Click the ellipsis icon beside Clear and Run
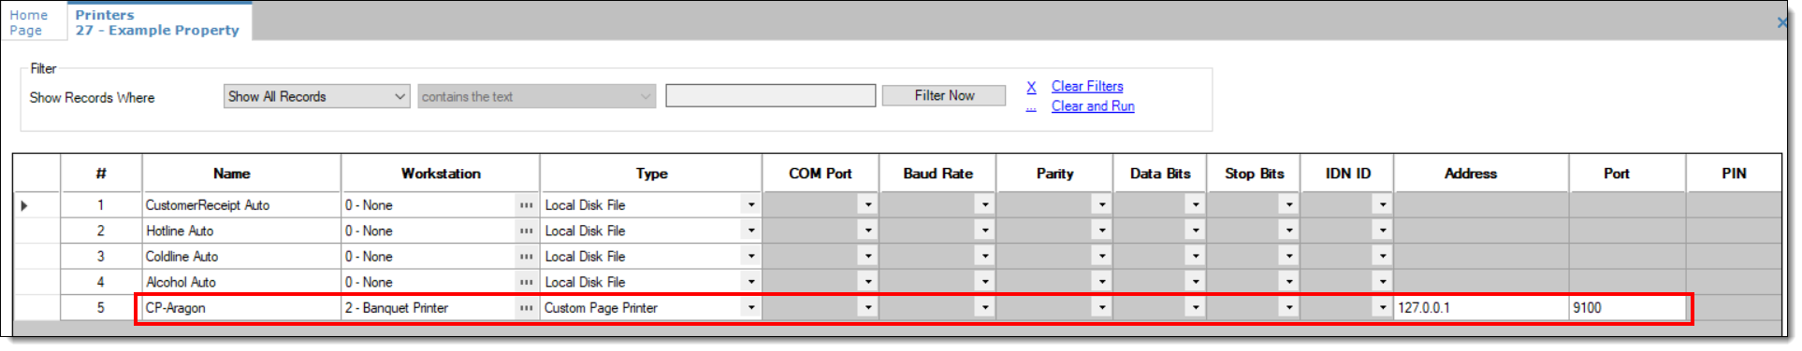This screenshot has height=351, width=1802. tap(1031, 108)
